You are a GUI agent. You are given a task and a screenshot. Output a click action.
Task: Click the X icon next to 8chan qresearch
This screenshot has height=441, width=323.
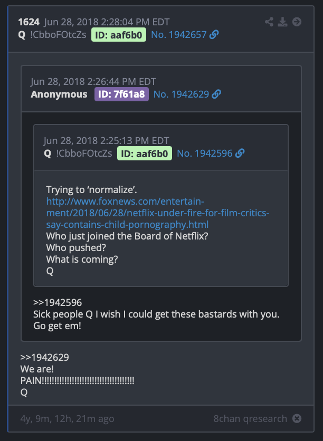[x=297, y=418]
